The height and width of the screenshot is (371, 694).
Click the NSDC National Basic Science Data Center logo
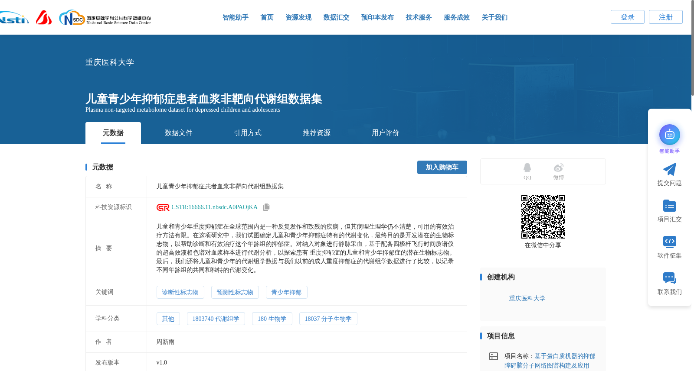click(105, 18)
